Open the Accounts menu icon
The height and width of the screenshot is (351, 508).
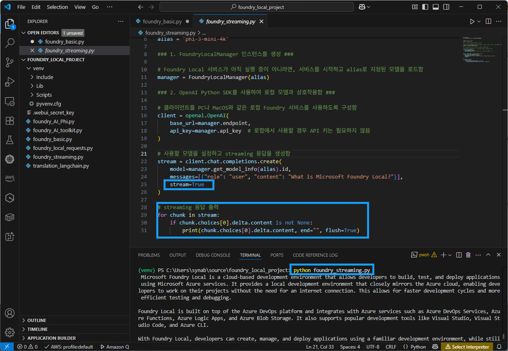(x=10, y=313)
